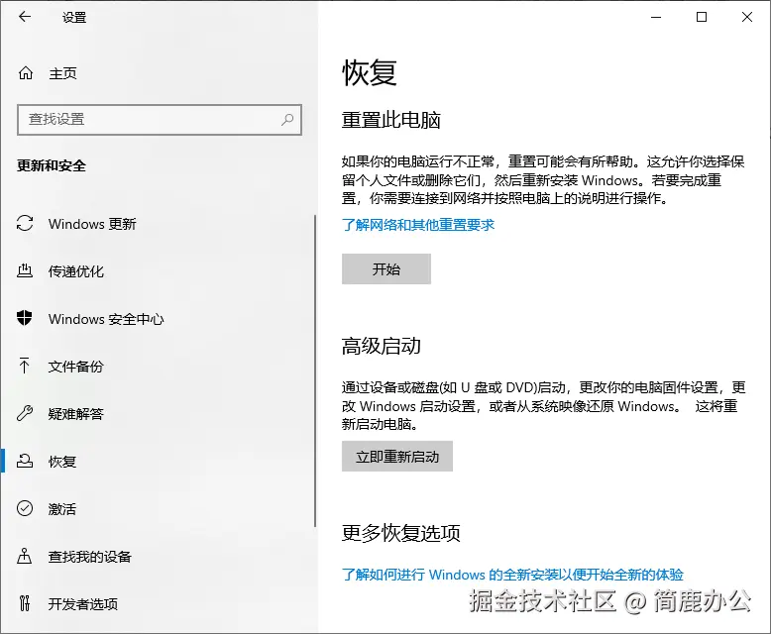Viewport: 771px width, 634px height.
Task: Open the Windows 全新安装 learn-more link
Action: pyautogui.click(x=512, y=574)
